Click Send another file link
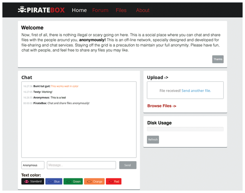 pyautogui.click(x=196, y=91)
